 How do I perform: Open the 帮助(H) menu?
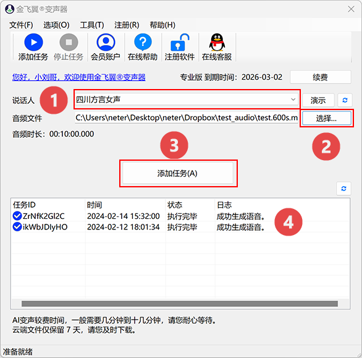click(162, 25)
